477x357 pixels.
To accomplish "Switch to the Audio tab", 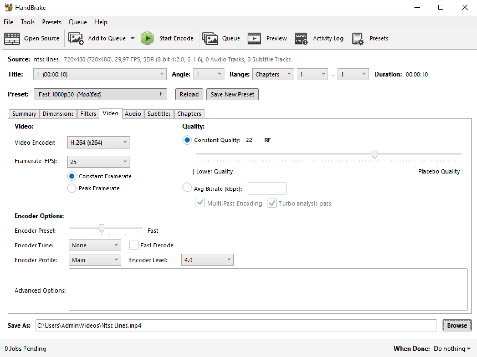I will coord(133,114).
